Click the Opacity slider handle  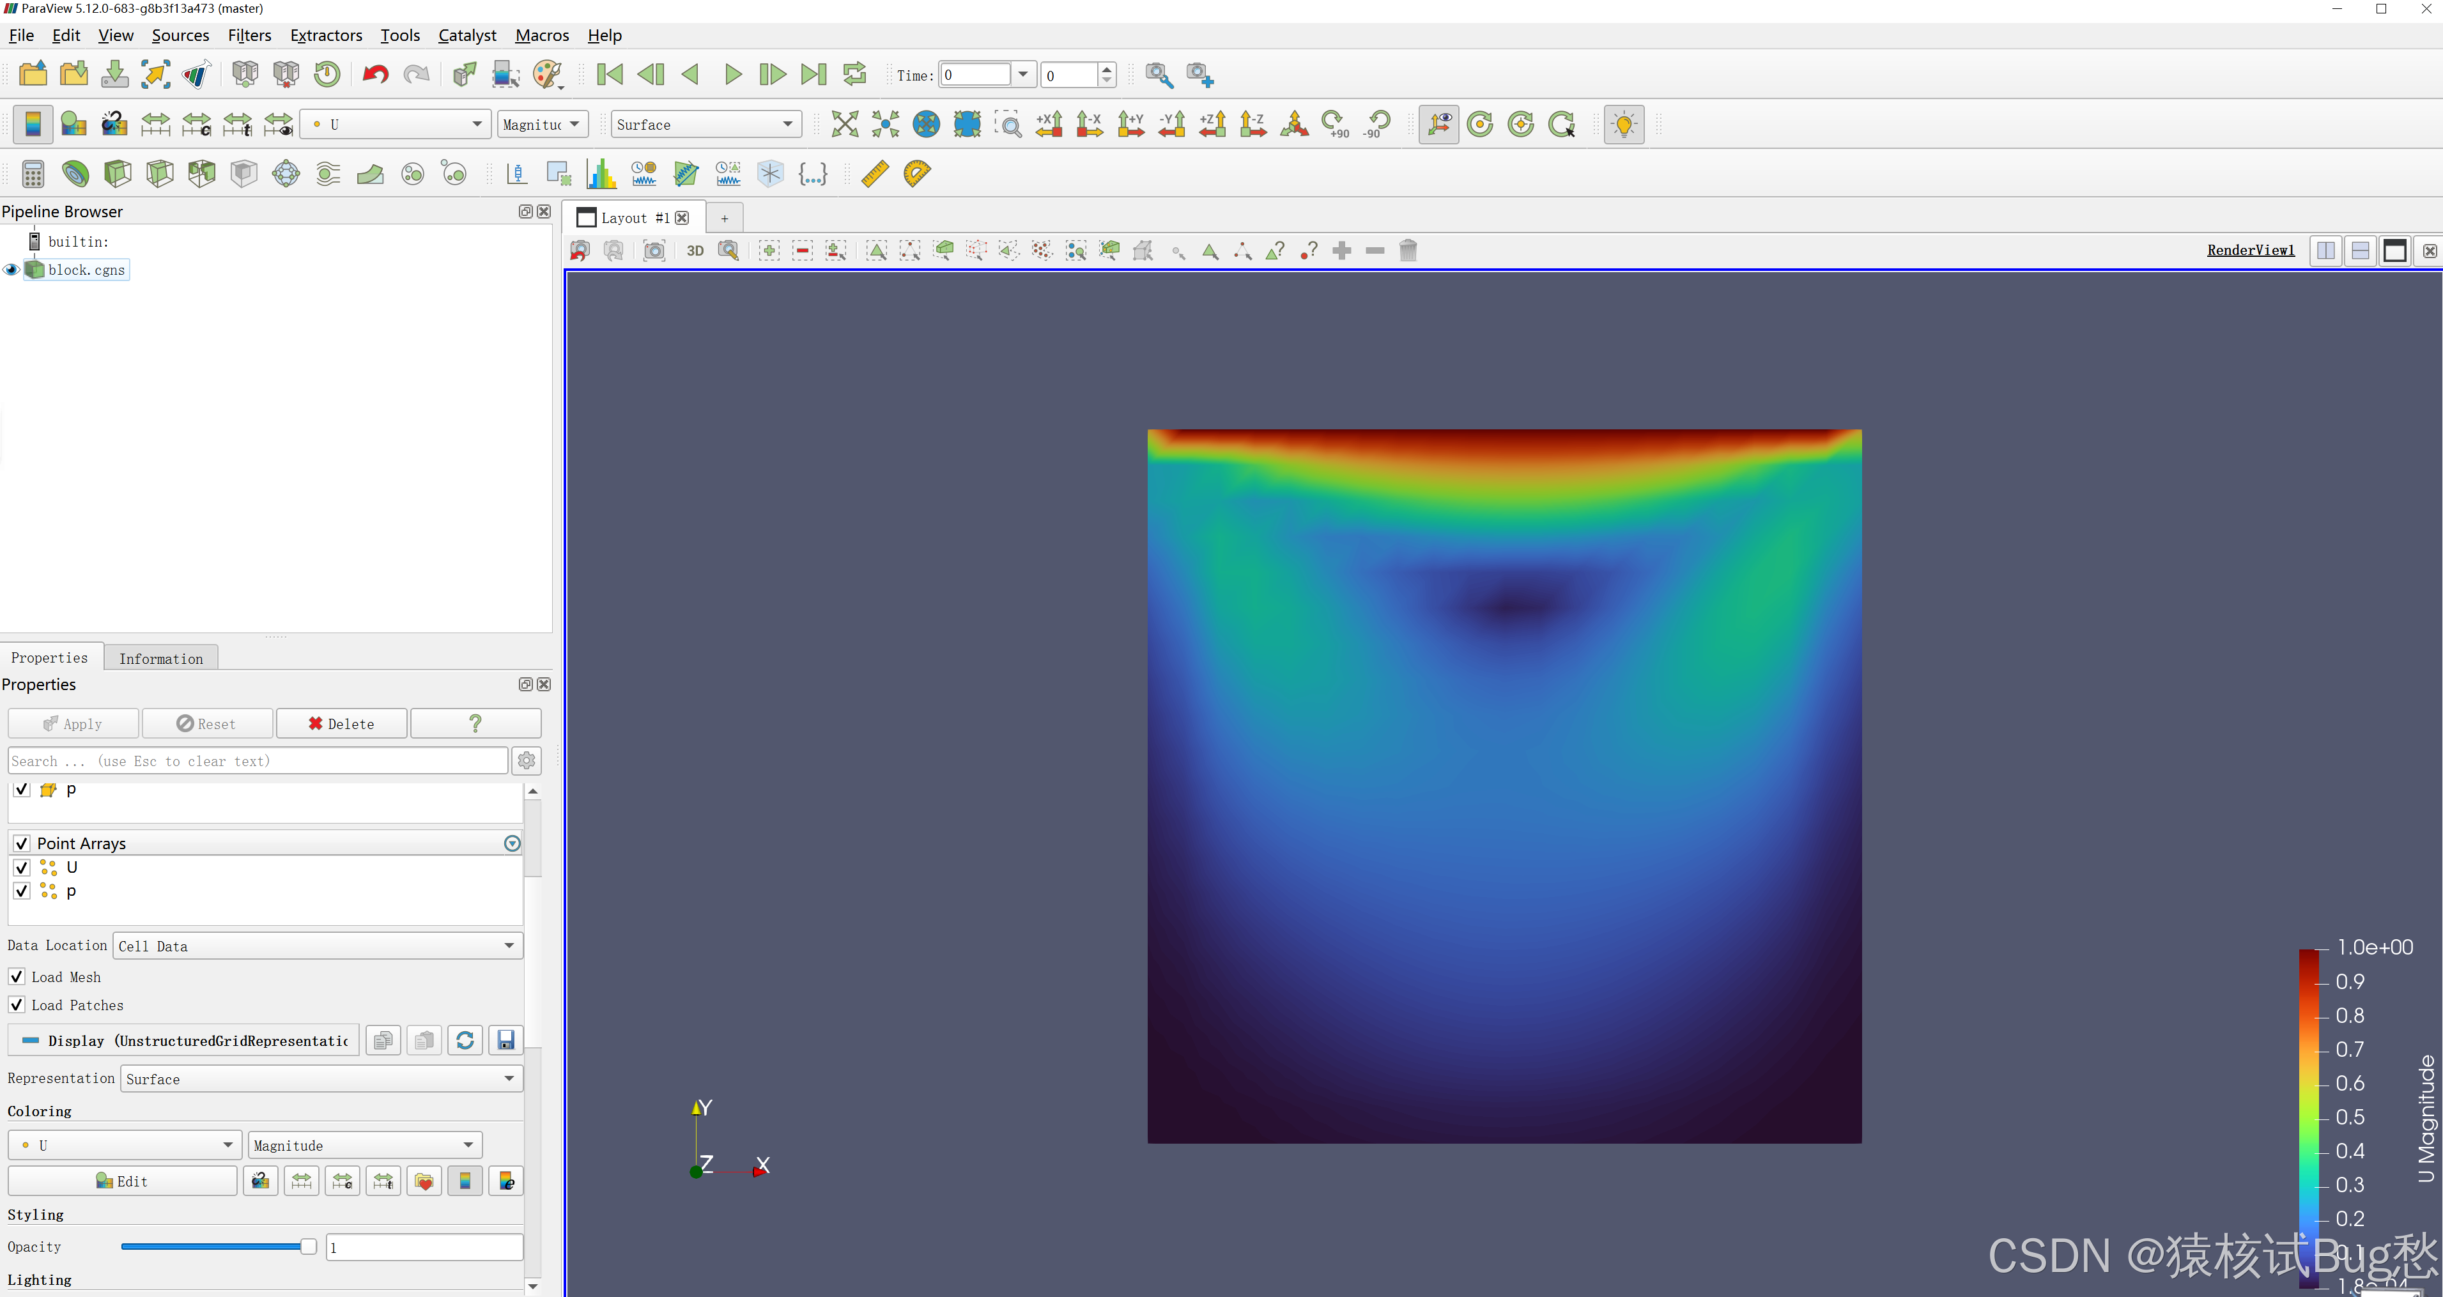[x=308, y=1247]
